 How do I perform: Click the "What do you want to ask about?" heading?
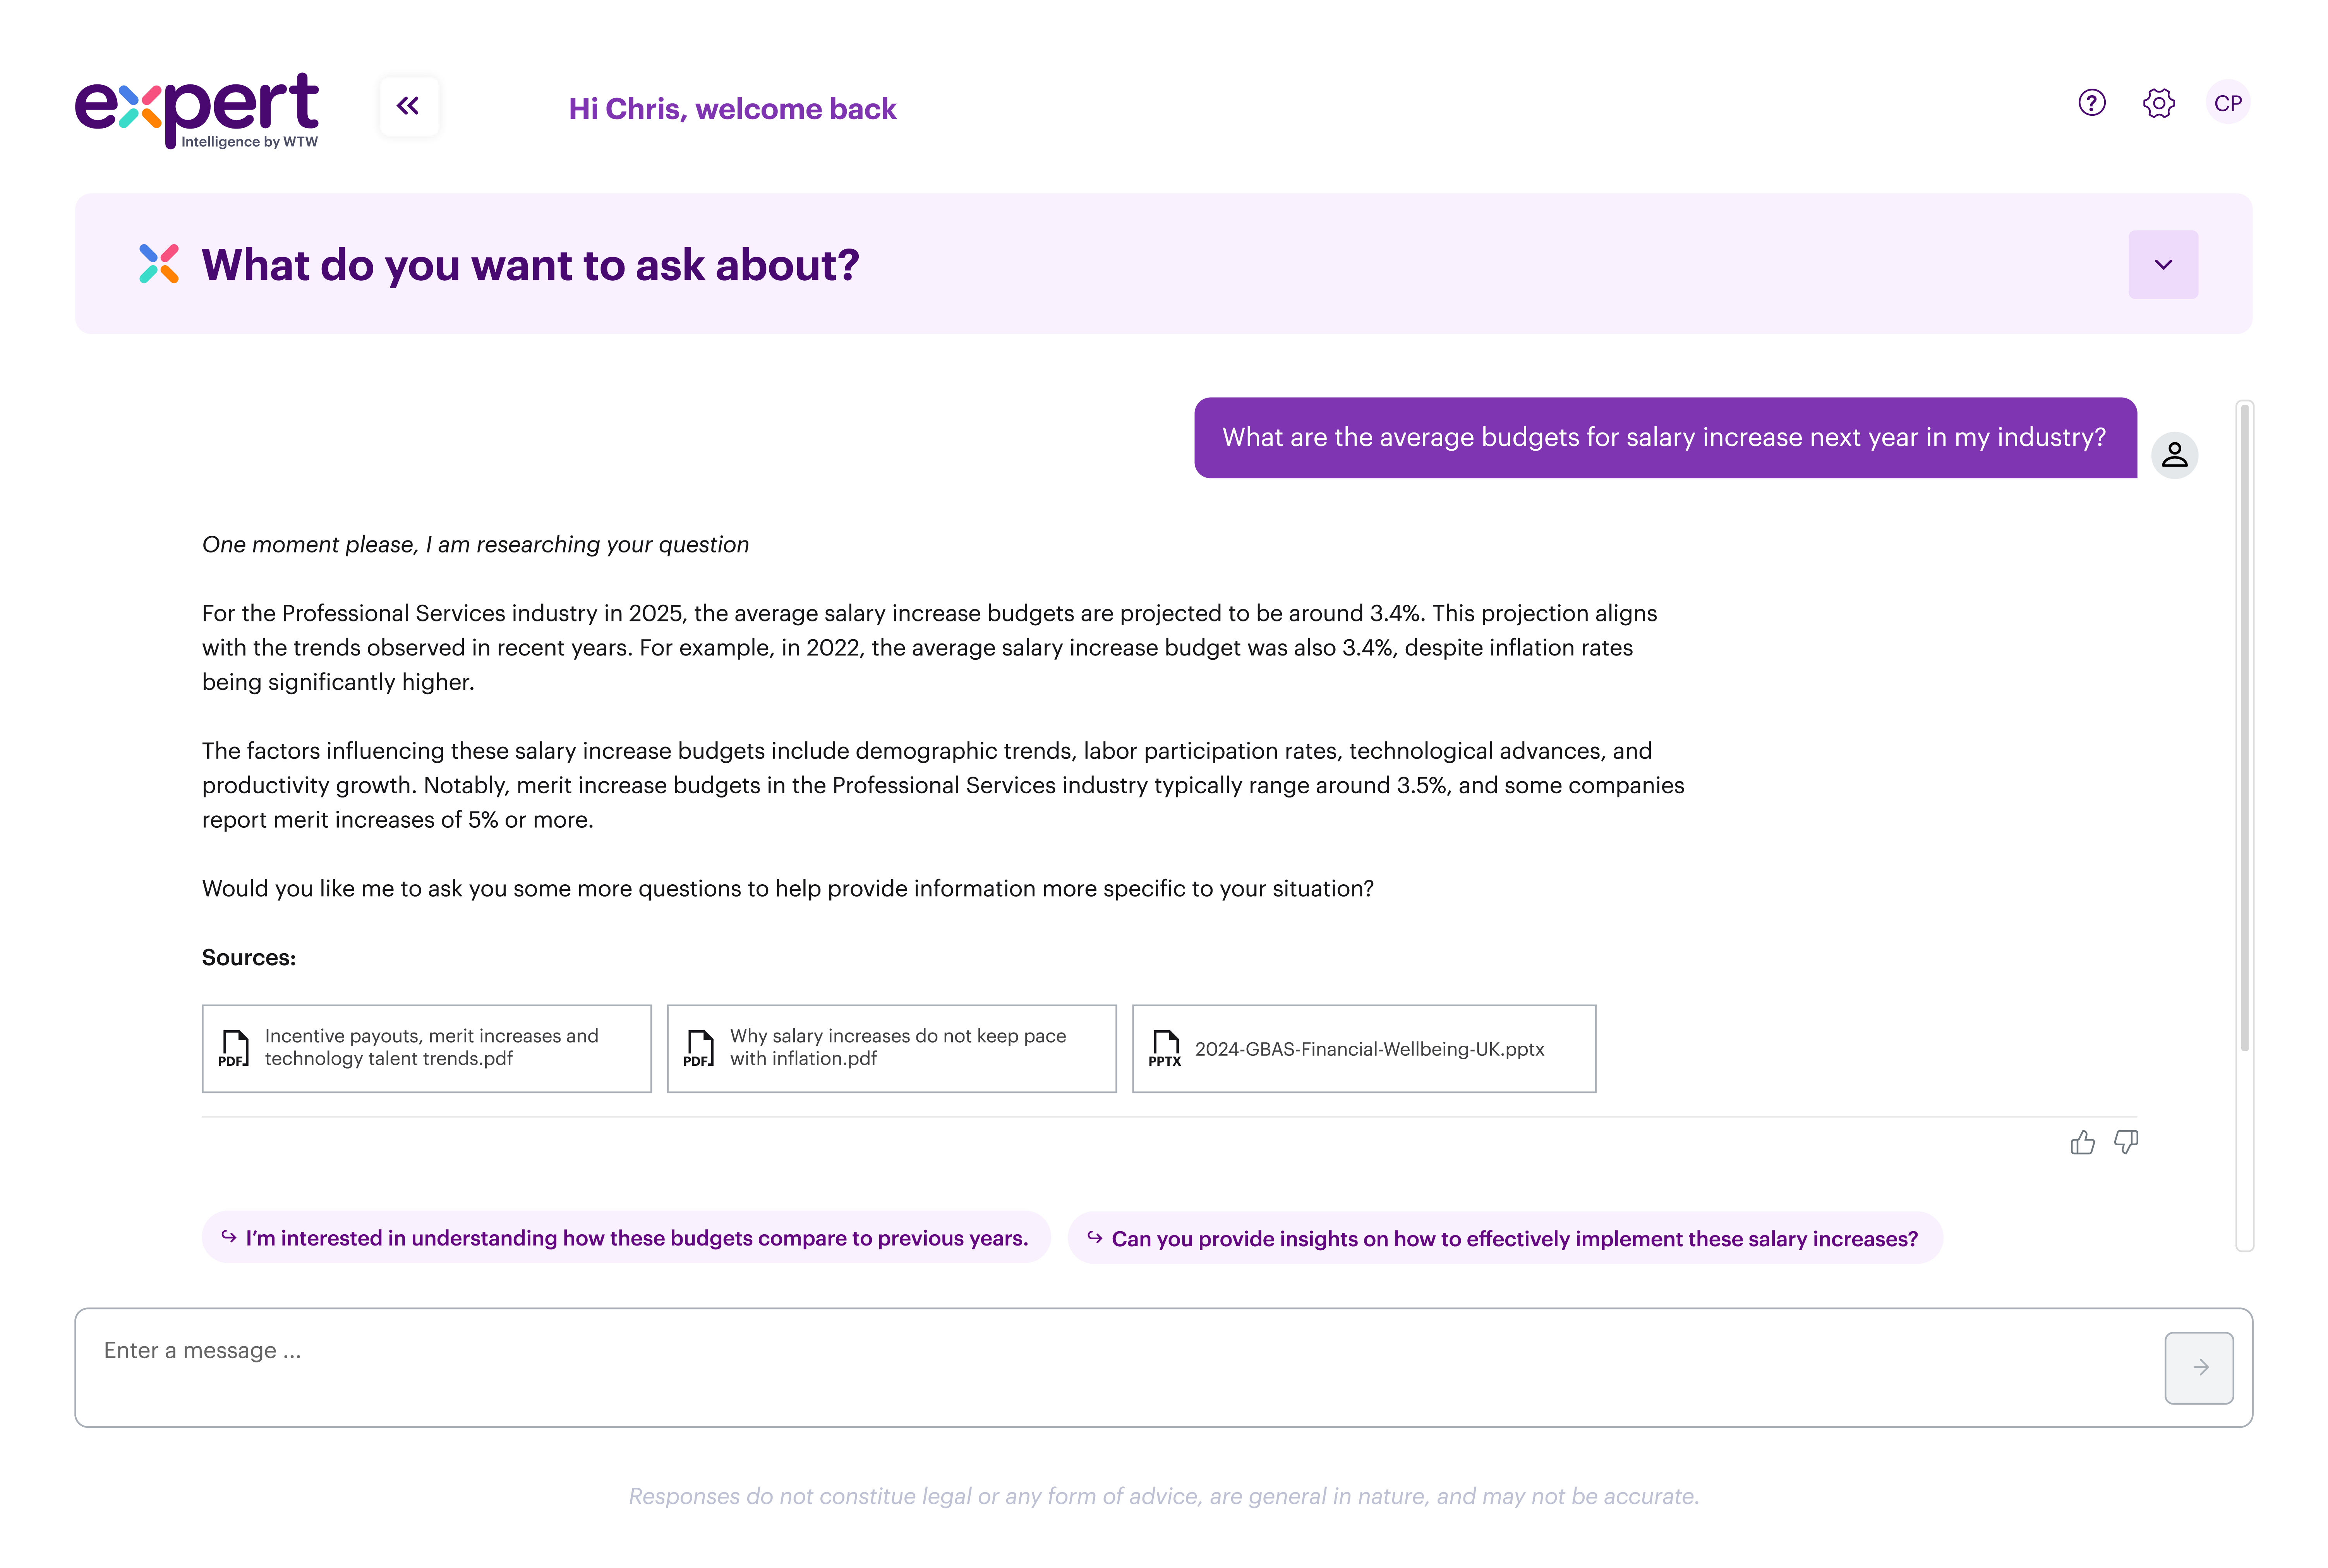pos(530,265)
